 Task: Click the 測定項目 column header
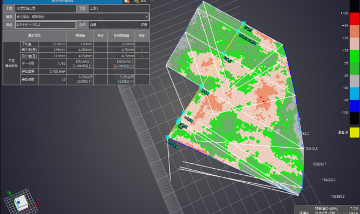pos(35,36)
